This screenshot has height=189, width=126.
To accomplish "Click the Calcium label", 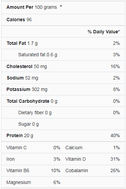I will (x=74, y=148).
